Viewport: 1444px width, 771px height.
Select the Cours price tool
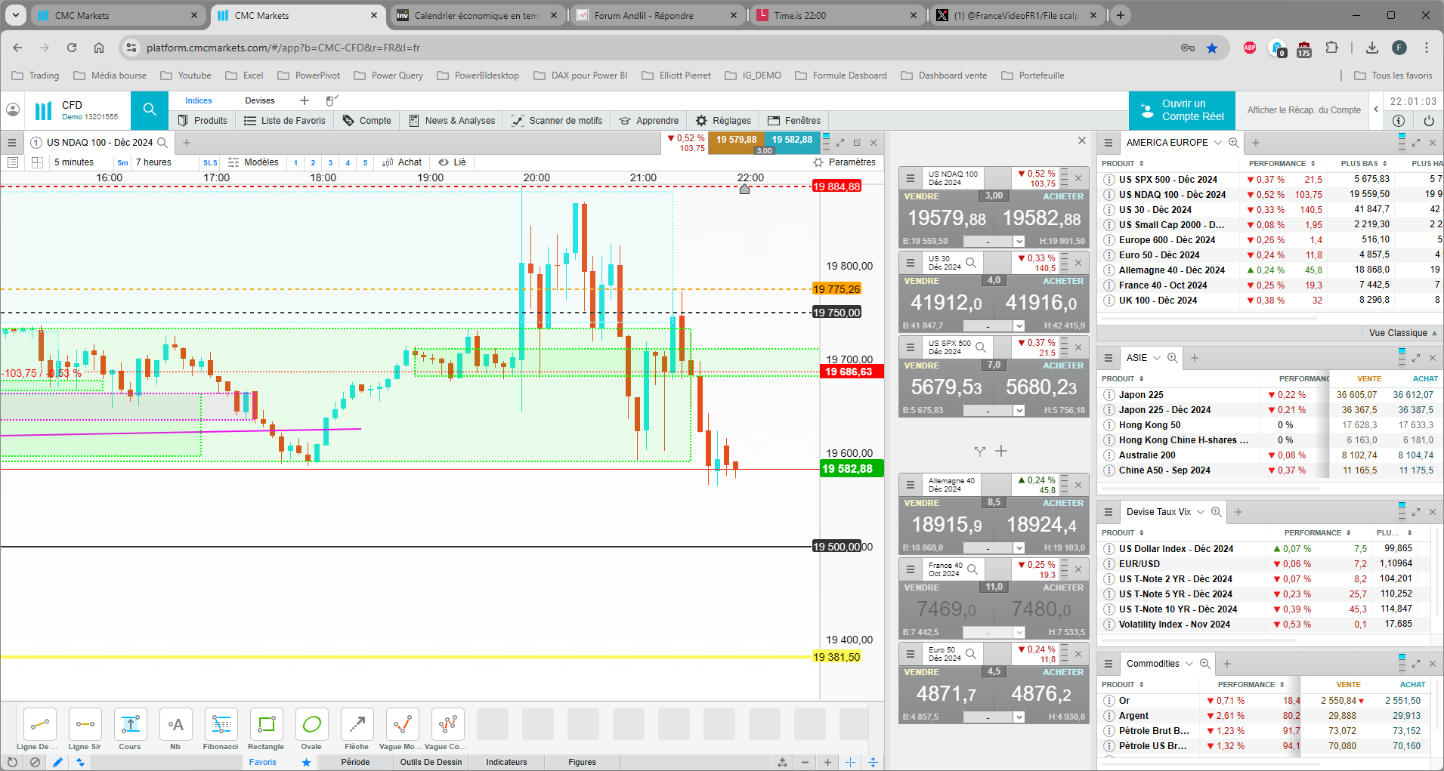130,725
